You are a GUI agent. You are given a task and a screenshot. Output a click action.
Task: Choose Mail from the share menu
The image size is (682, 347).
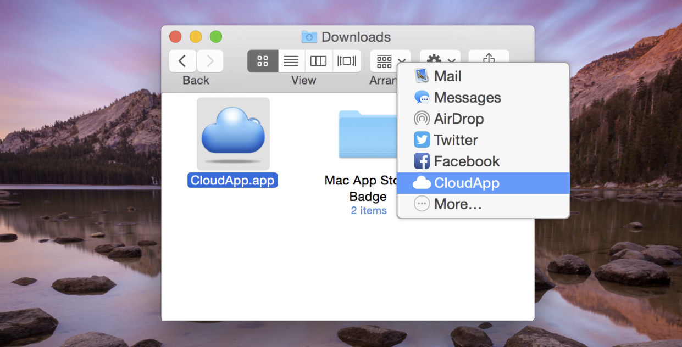coord(483,76)
